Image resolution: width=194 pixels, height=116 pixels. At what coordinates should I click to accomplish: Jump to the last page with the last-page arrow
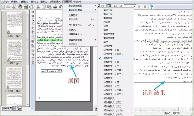coord(145,6)
